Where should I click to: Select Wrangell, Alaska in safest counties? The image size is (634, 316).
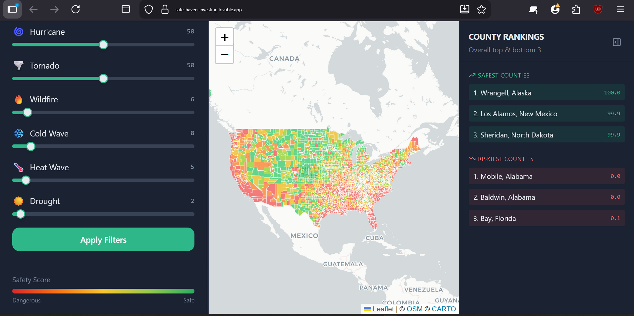click(547, 92)
